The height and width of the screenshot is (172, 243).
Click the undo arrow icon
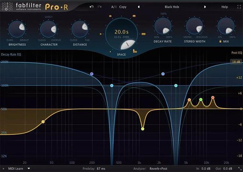[91, 7]
